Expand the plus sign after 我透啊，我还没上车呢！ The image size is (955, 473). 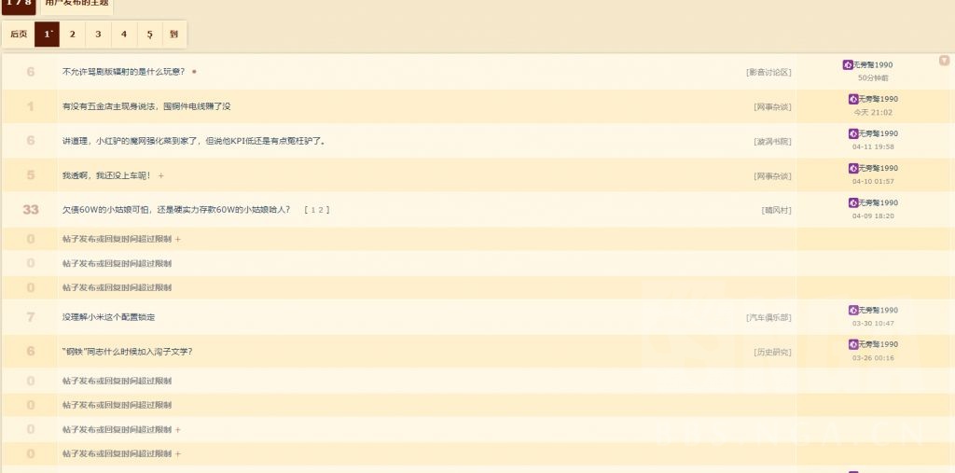point(160,175)
